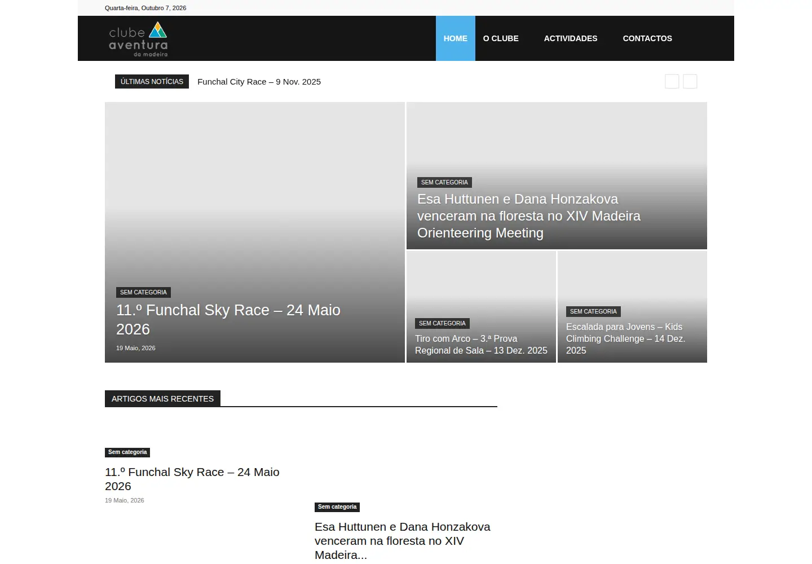Open featured Esa Huttunen e Dana Honzakova article

click(x=529, y=216)
